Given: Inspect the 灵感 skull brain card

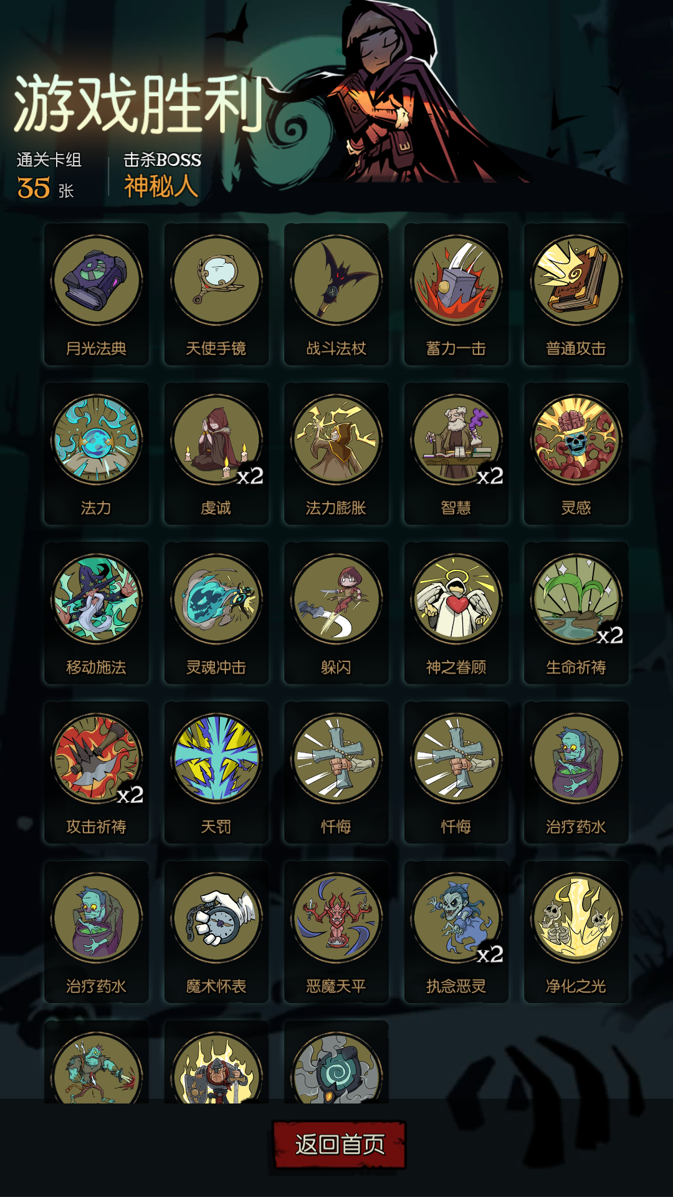Looking at the screenshot, I should click(576, 454).
